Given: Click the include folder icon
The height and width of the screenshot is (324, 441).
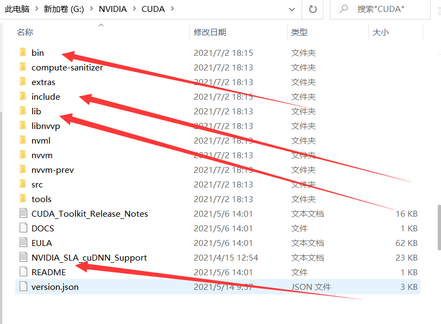Looking at the screenshot, I should (x=23, y=96).
